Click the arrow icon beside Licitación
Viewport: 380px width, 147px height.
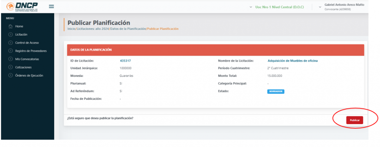[10, 34]
